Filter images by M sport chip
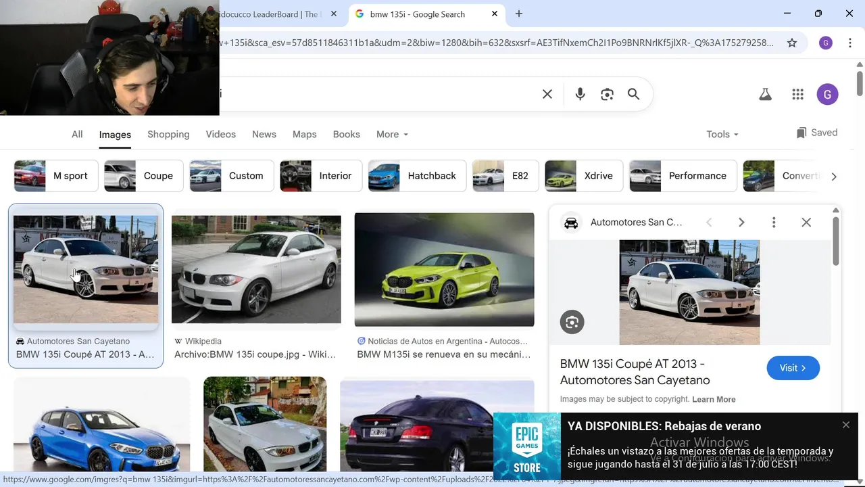The width and height of the screenshot is (865, 487). pos(56,176)
